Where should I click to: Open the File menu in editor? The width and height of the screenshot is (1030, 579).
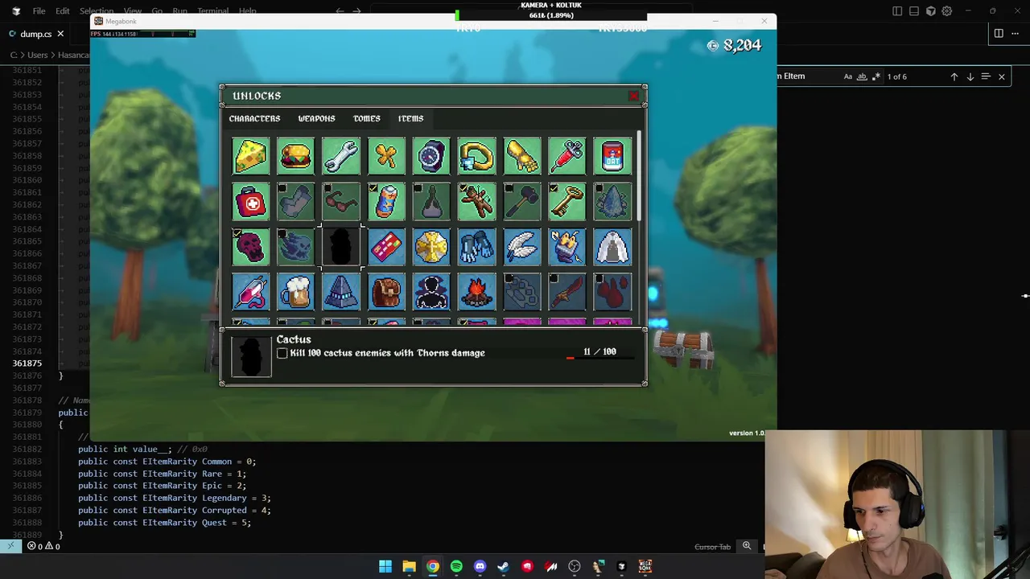(39, 11)
